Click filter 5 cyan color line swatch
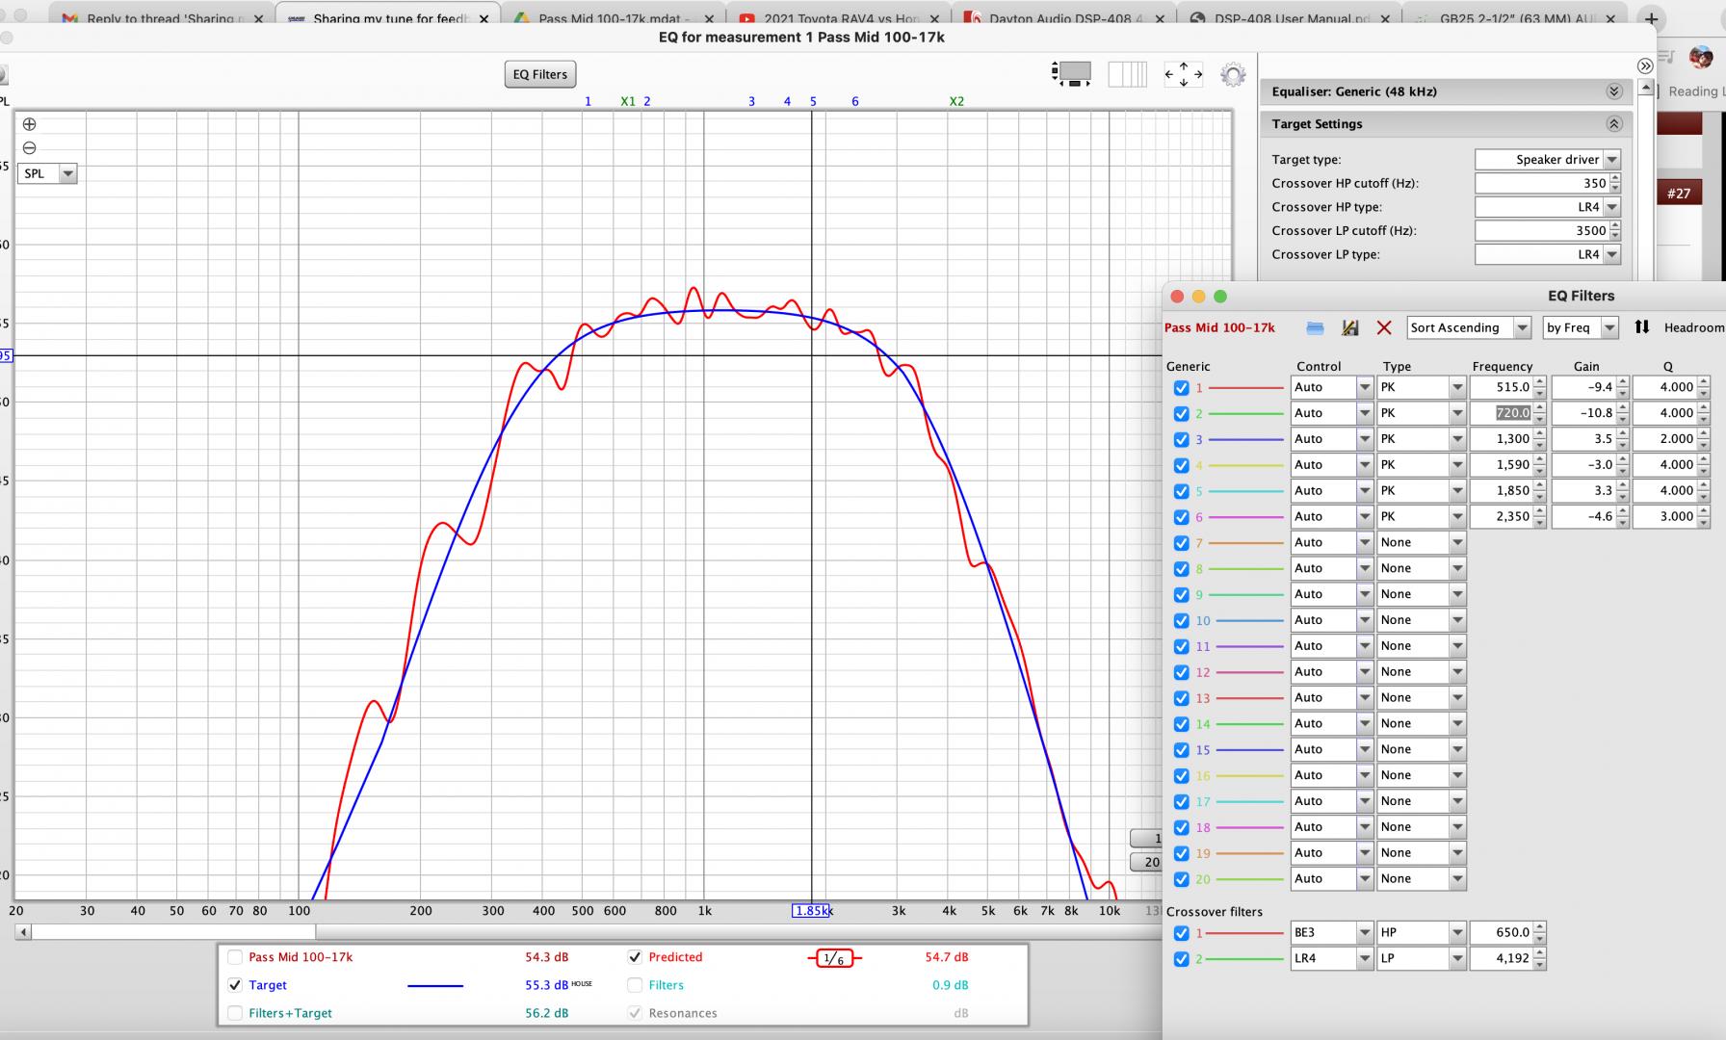Screen dimensions: 1726x1040 tap(1246, 491)
